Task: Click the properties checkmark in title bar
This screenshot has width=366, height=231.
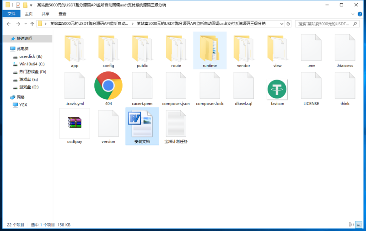Action: click(x=18, y=5)
